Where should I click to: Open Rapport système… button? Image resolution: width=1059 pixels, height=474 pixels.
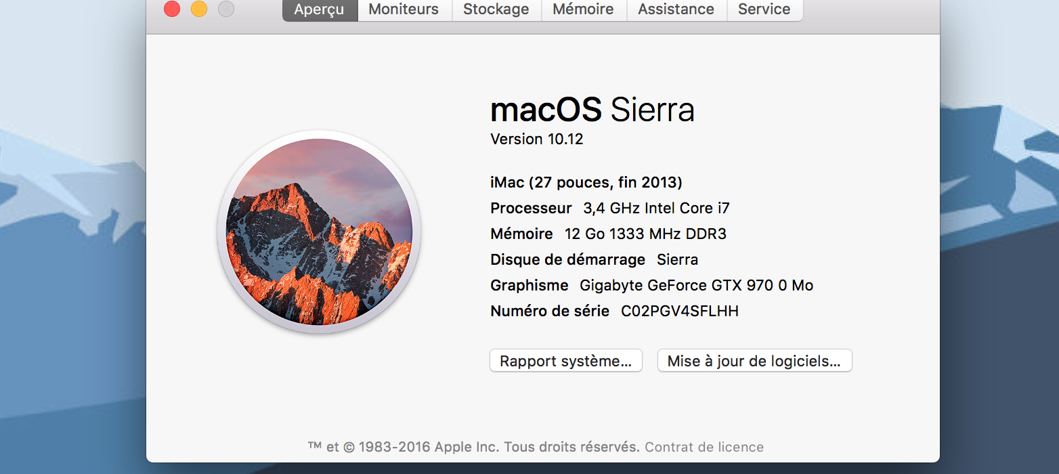(x=566, y=361)
